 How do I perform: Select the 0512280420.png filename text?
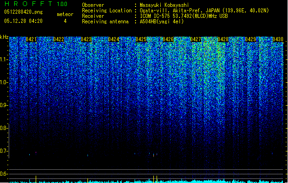click(23, 12)
